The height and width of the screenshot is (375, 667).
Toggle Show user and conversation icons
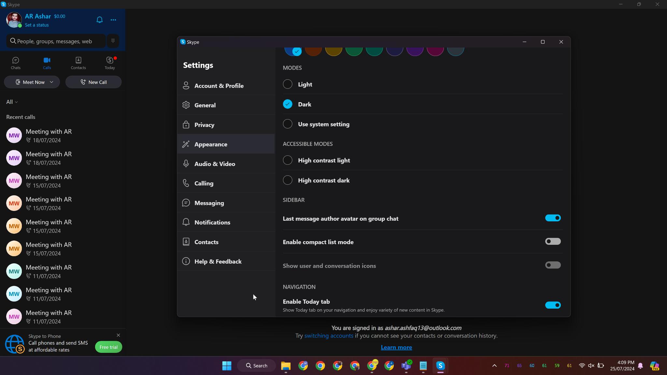point(553,265)
